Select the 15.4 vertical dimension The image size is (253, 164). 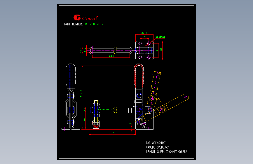coord(81,50)
